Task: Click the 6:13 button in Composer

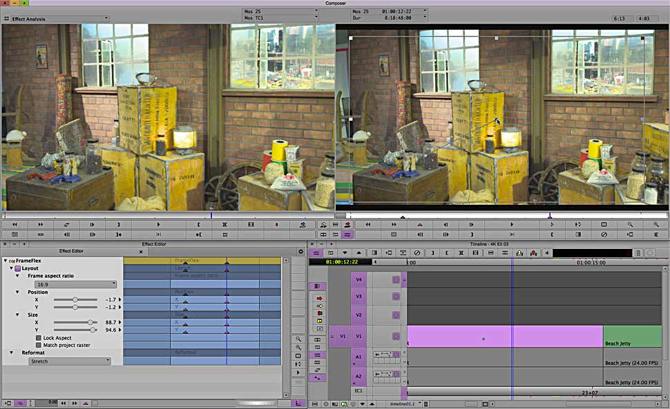Action: (622, 19)
